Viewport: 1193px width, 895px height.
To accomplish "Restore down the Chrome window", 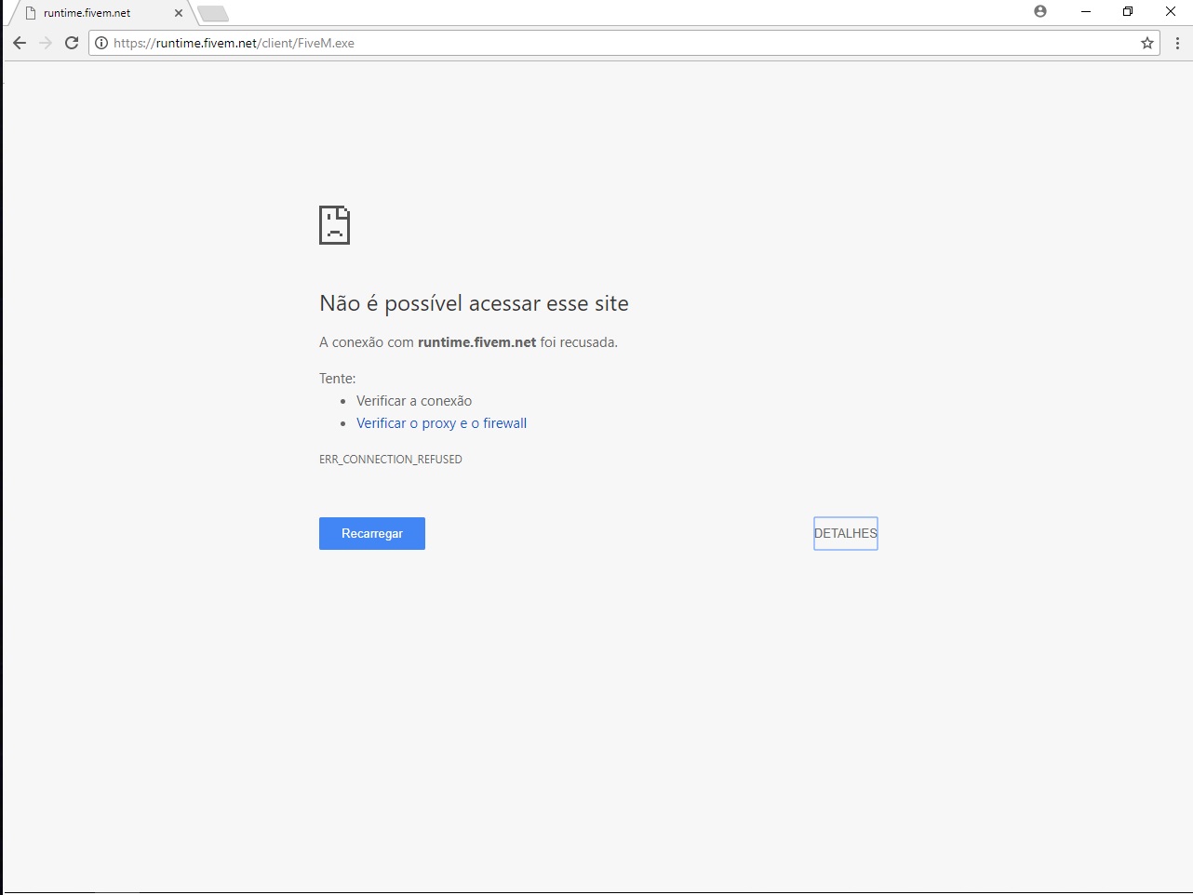I will click(1128, 11).
